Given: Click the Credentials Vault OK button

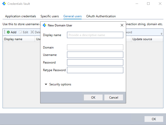Looking at the screenshot, I should [x=154, y=119].
